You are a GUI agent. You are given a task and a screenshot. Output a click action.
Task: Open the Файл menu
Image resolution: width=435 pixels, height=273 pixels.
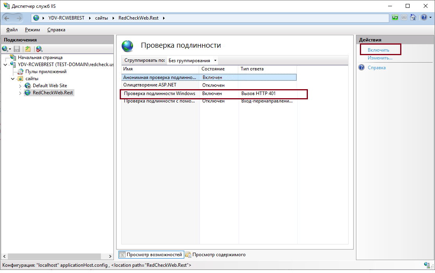pos(12,30)
